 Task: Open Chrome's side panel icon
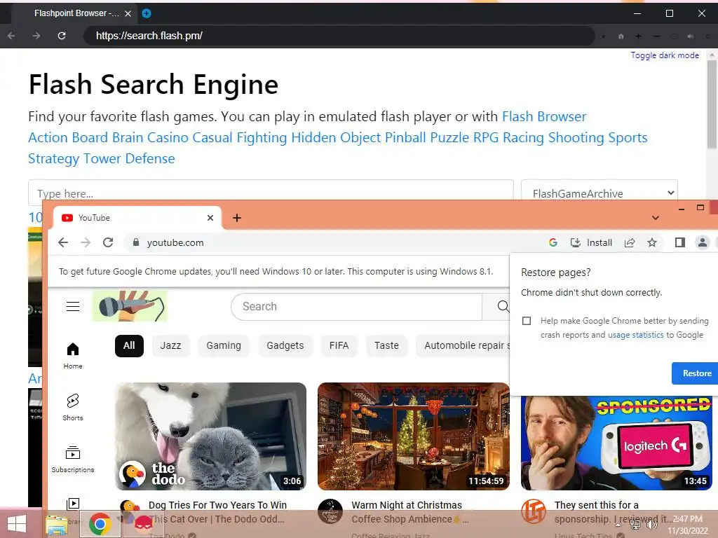point(680,242)
